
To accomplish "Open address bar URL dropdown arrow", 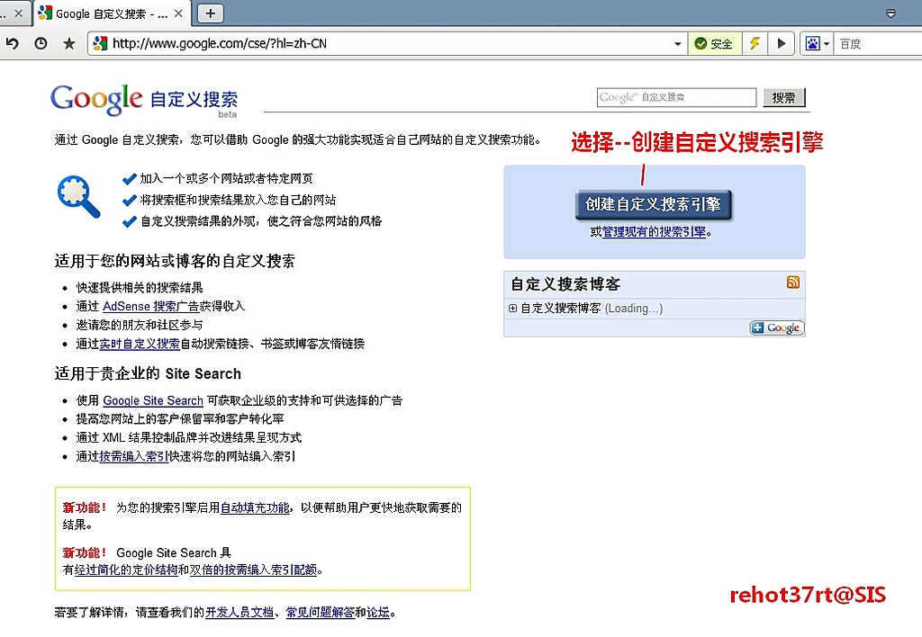I will click(677, 44).
